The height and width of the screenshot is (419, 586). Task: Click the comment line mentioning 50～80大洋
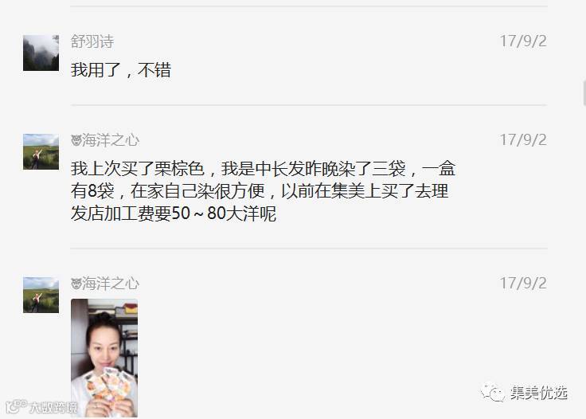tap(174, 213)
